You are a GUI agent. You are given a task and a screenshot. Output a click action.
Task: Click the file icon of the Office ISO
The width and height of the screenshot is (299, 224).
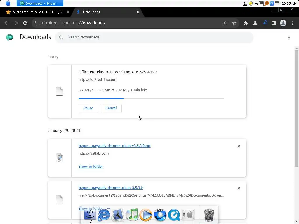pos(60,91)
